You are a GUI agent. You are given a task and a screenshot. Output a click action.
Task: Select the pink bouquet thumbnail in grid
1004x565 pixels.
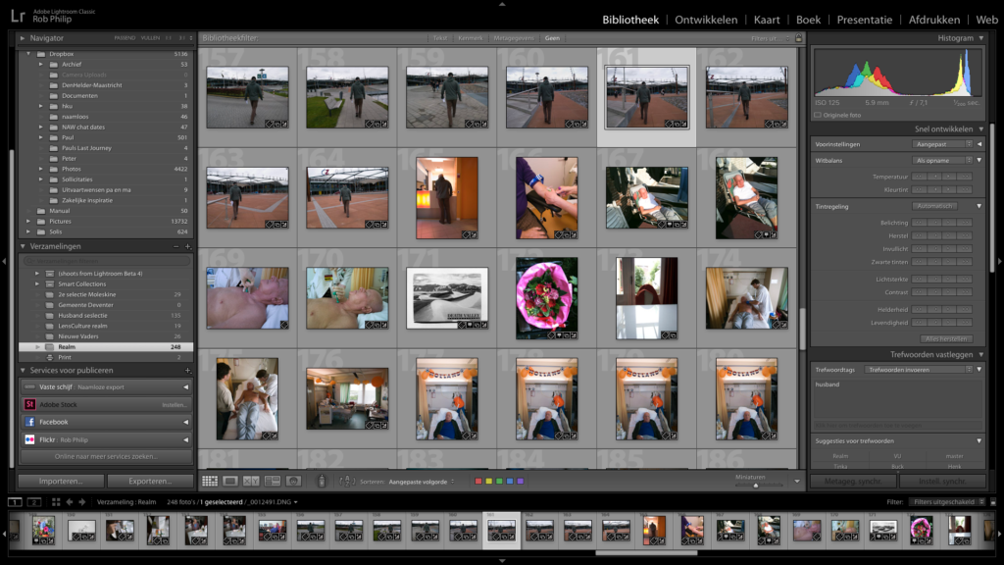547,298
